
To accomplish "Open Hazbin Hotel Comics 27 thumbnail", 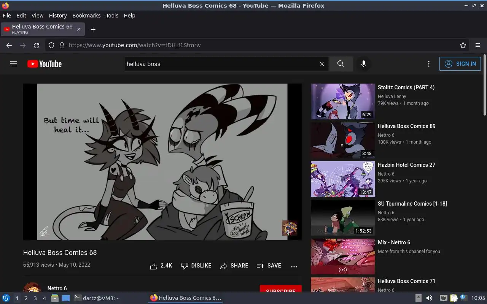I will click(343, 179).
